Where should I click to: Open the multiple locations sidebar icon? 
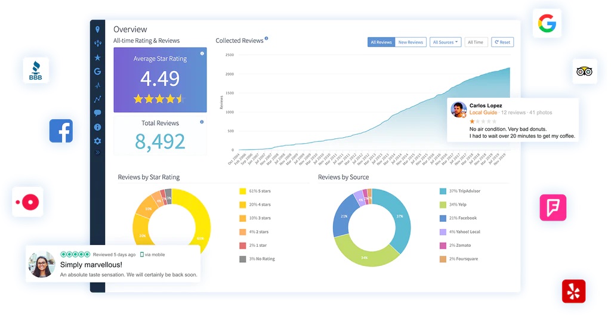coord(97,43)
